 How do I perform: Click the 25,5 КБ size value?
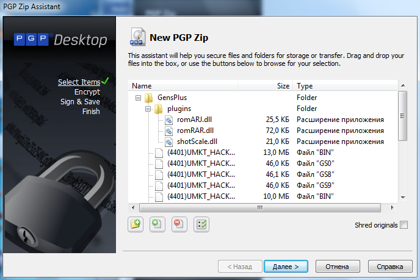pyautogui.click(x=278, y=120)
